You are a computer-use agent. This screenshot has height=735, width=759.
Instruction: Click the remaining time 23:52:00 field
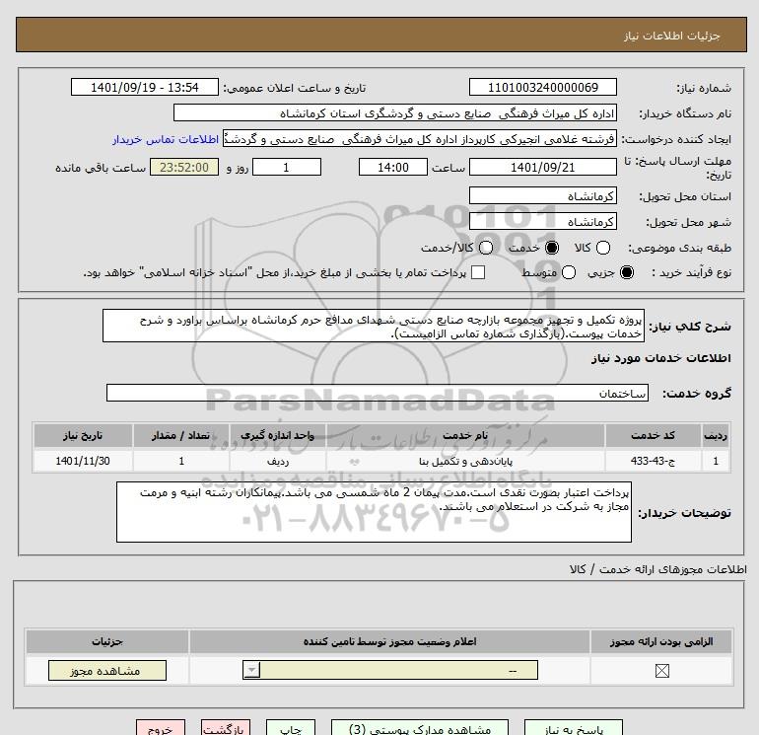click(x=184, y=167)
